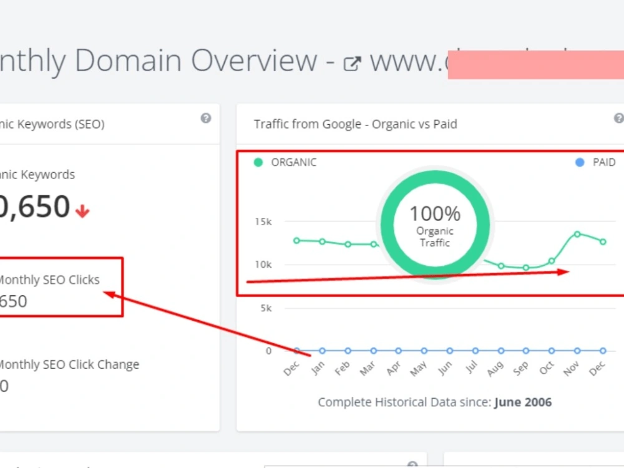Click the red down arrow next to keywords count

[x=82, y=211]
